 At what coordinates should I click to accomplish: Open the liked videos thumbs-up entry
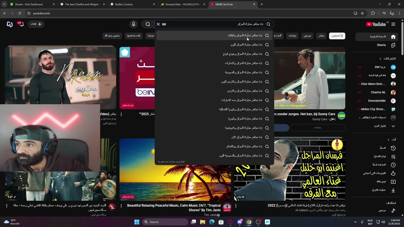pos(377,173)
